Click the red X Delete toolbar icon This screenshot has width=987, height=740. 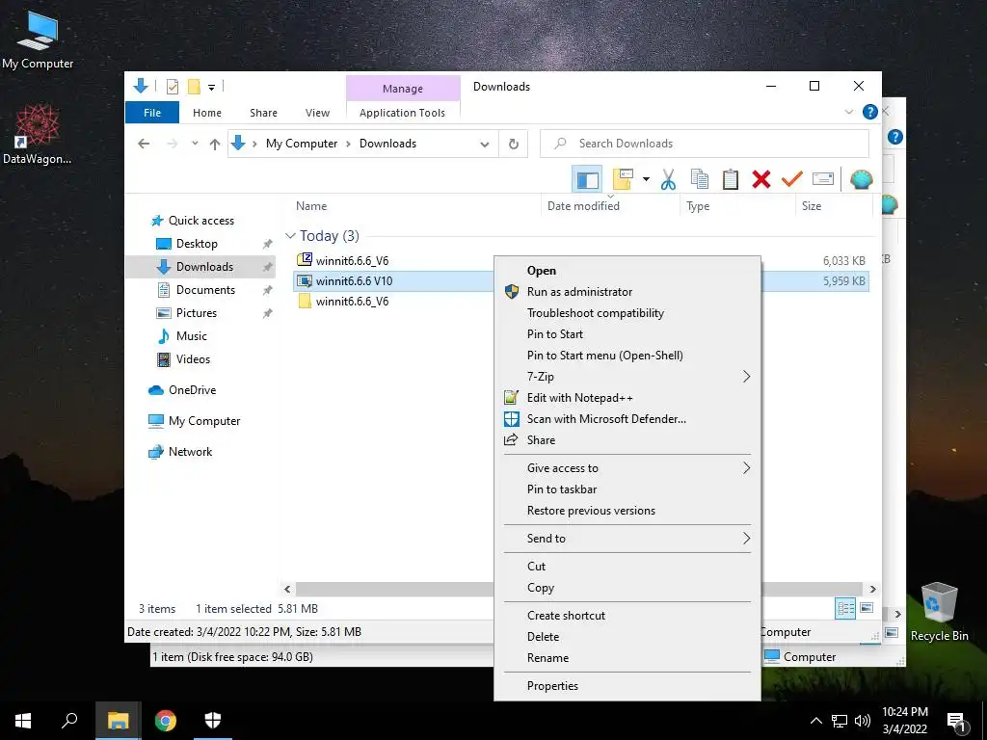pos(761,180)
